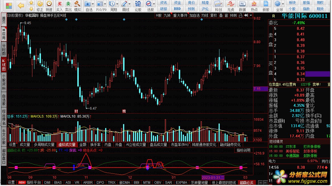Go back using the yellow left arrow
The width and height of the screenshot is (332, 186).
pos(21,5)
